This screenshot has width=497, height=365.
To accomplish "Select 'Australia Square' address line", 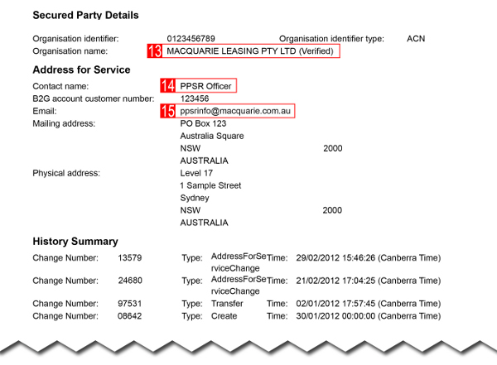I will pos(212,136).
